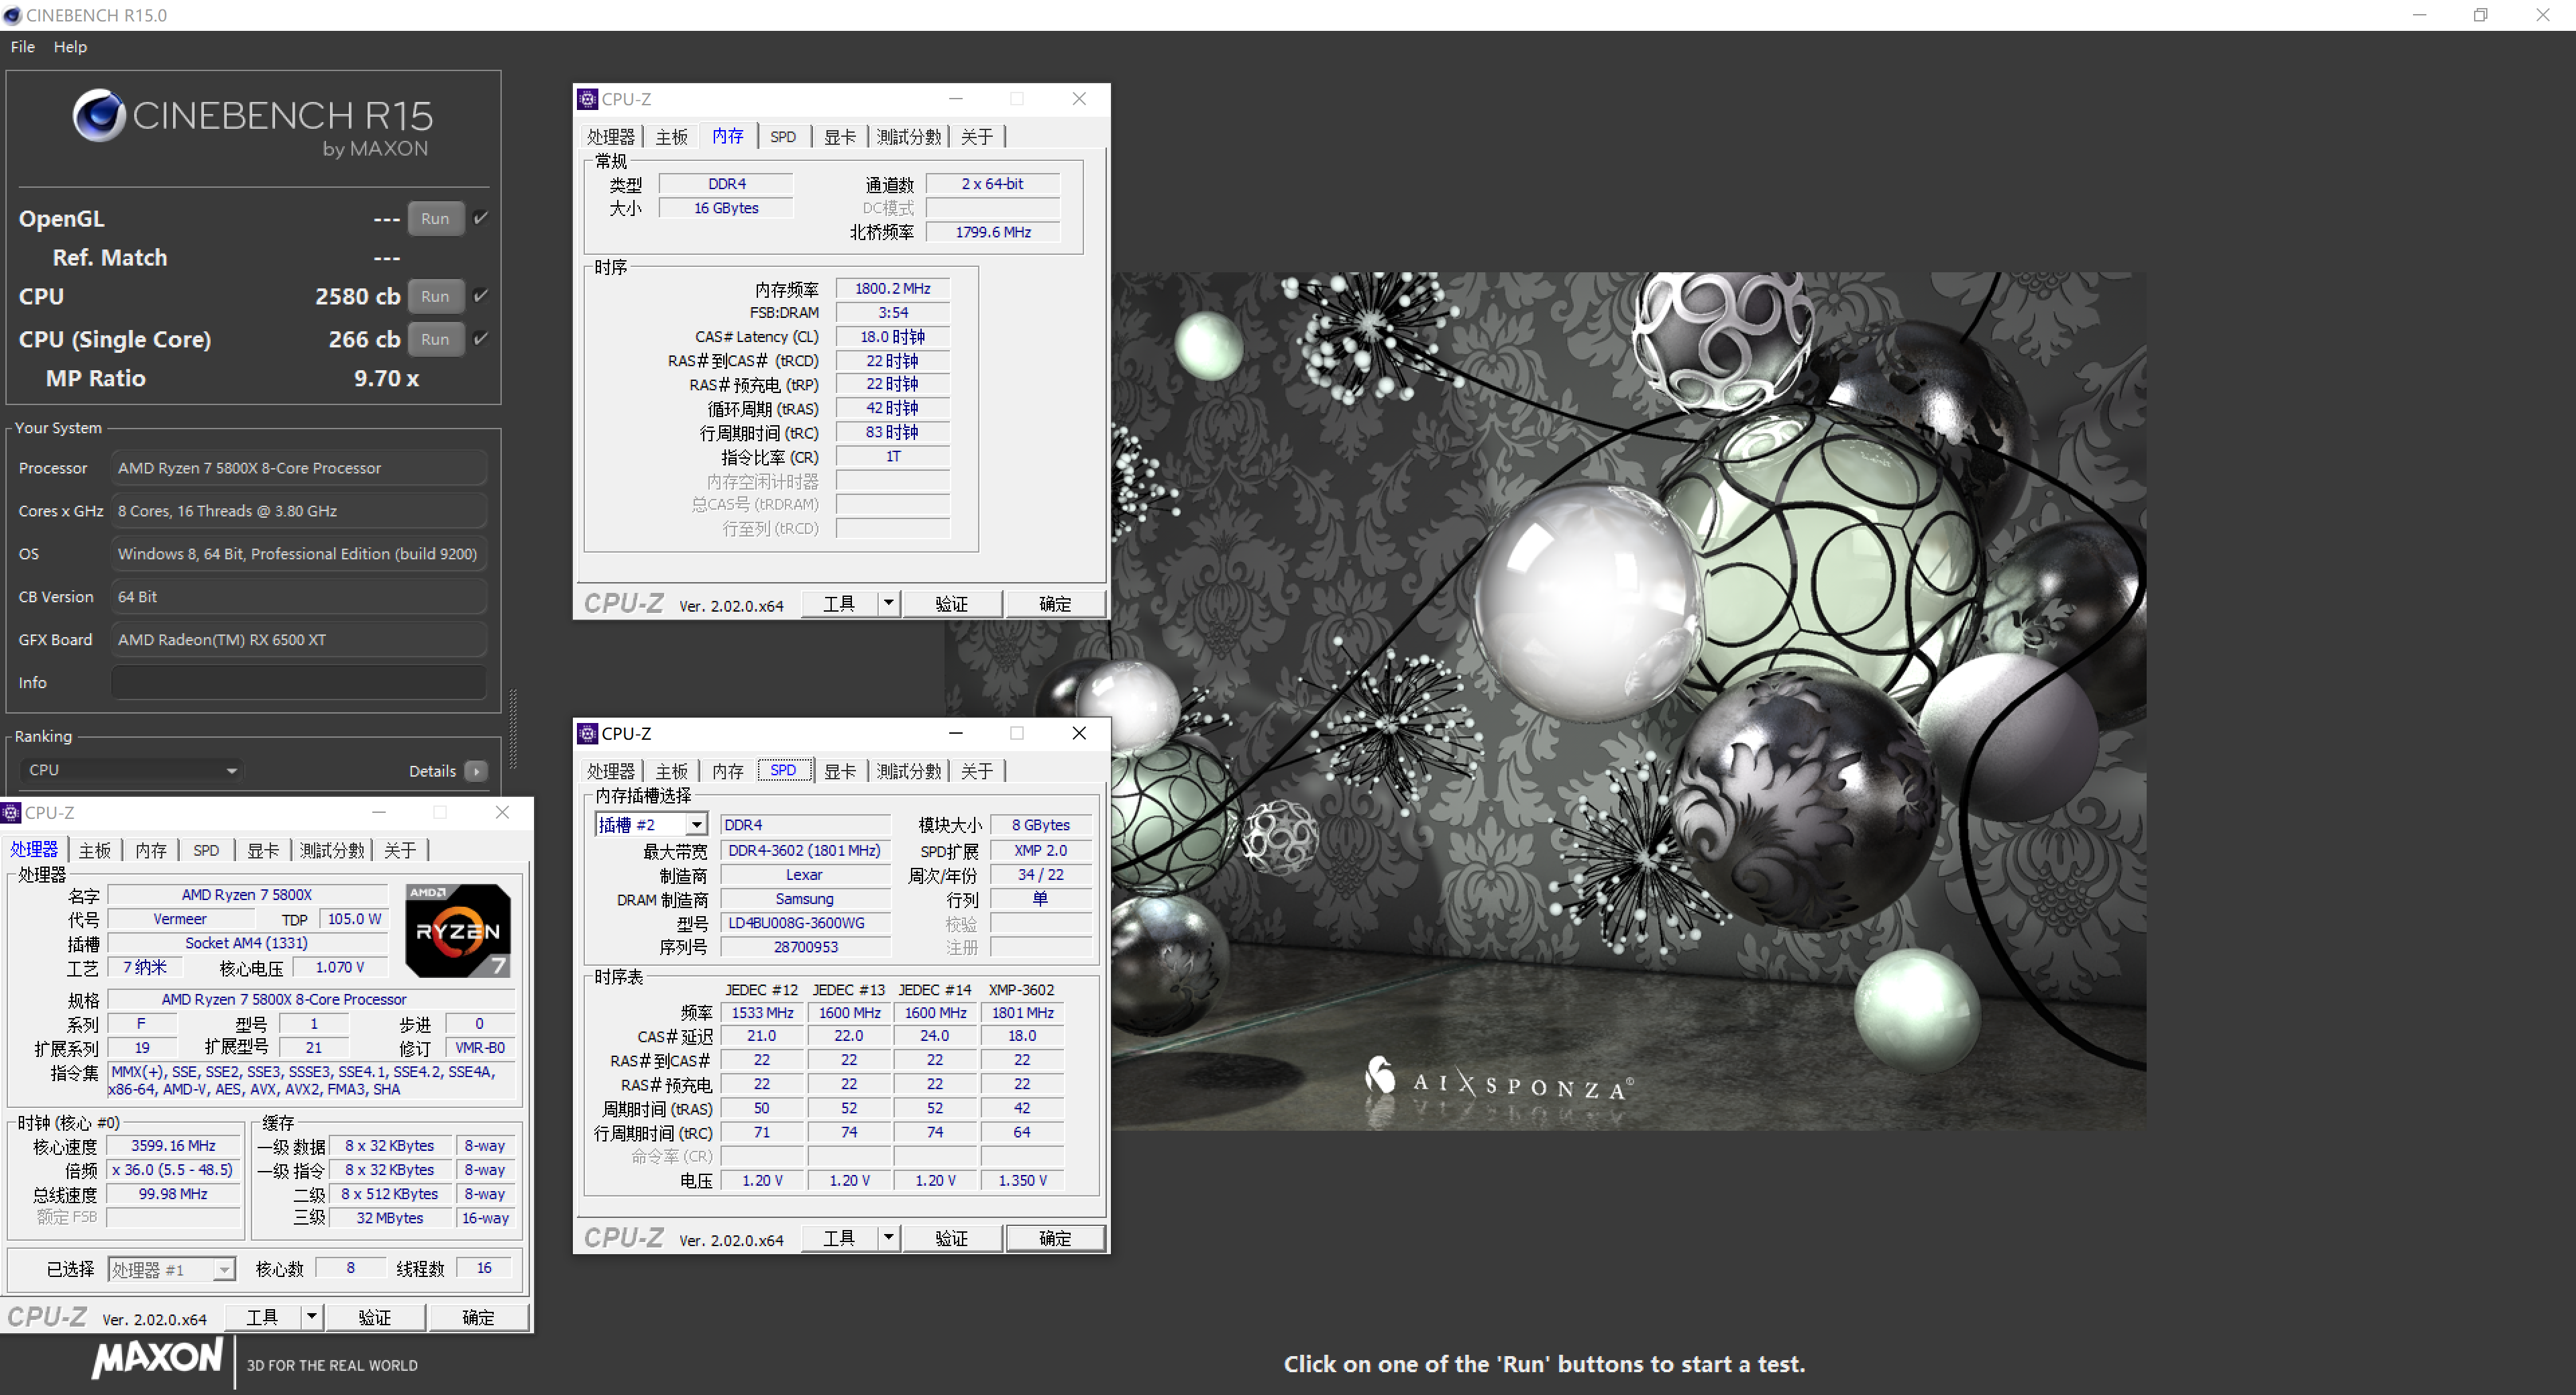The width and height of the screenshot is (2576, 1395).
Task: Click CPU-Z icon in memory window title bar
Action: pos(588,99)
